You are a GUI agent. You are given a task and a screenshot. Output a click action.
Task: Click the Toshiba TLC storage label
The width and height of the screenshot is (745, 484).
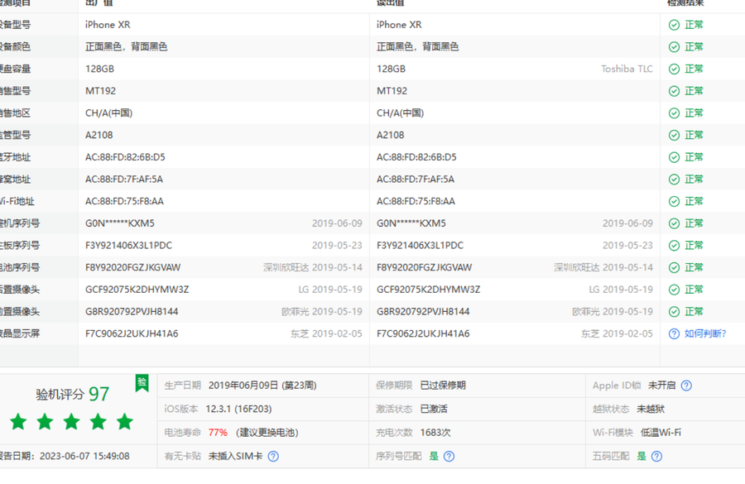coord(627,69)
